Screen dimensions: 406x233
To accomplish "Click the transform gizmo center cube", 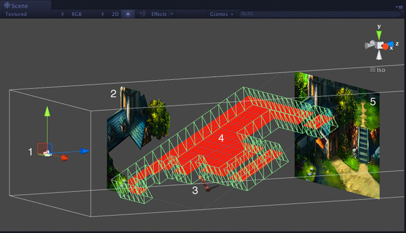I will pyautogui.click(x=45, y=150).
